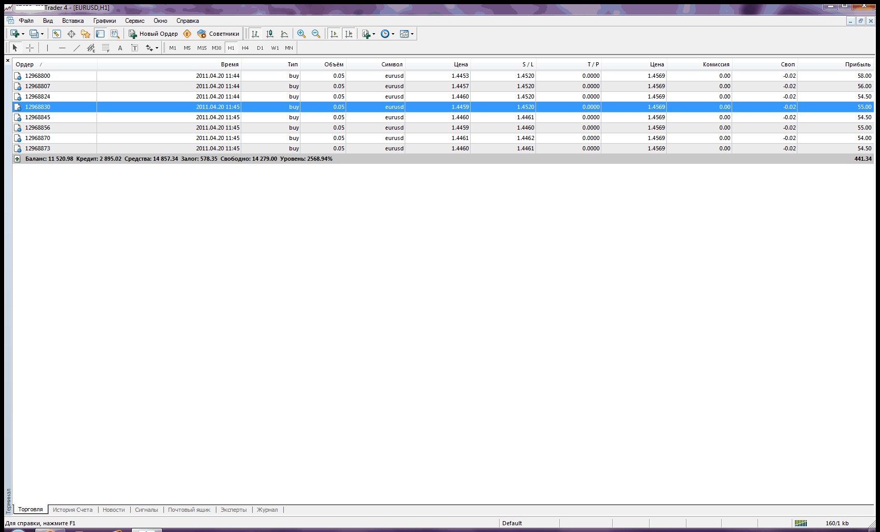Expand the Templates dropdown arrow
This screenshot has height=532, width=880.
click(412, 34)
